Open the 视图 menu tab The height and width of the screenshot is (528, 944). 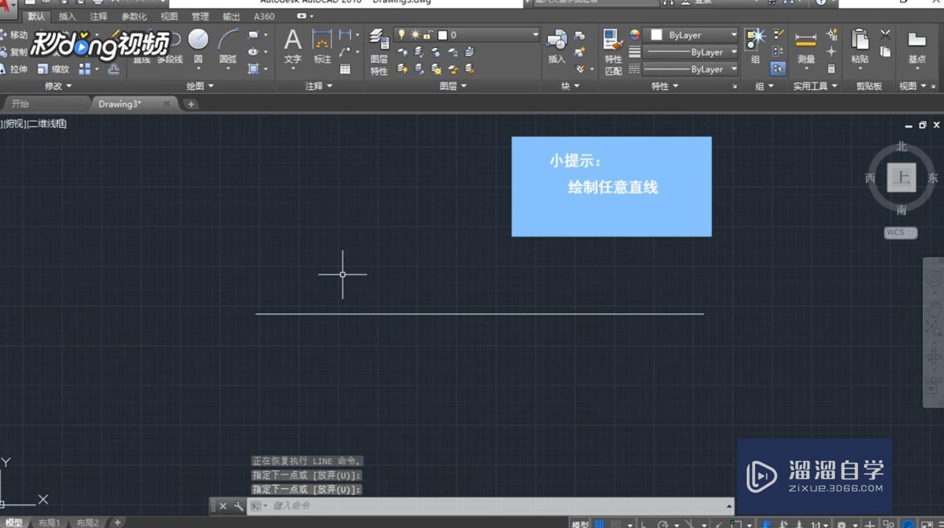point(168,16)
